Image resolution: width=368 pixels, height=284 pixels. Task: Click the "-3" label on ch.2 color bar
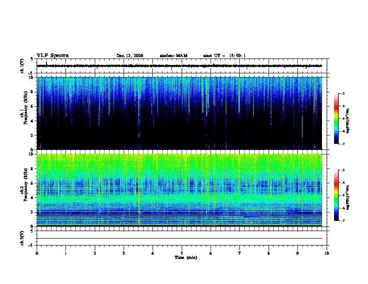pyautogui.click(x=342, y=170)
